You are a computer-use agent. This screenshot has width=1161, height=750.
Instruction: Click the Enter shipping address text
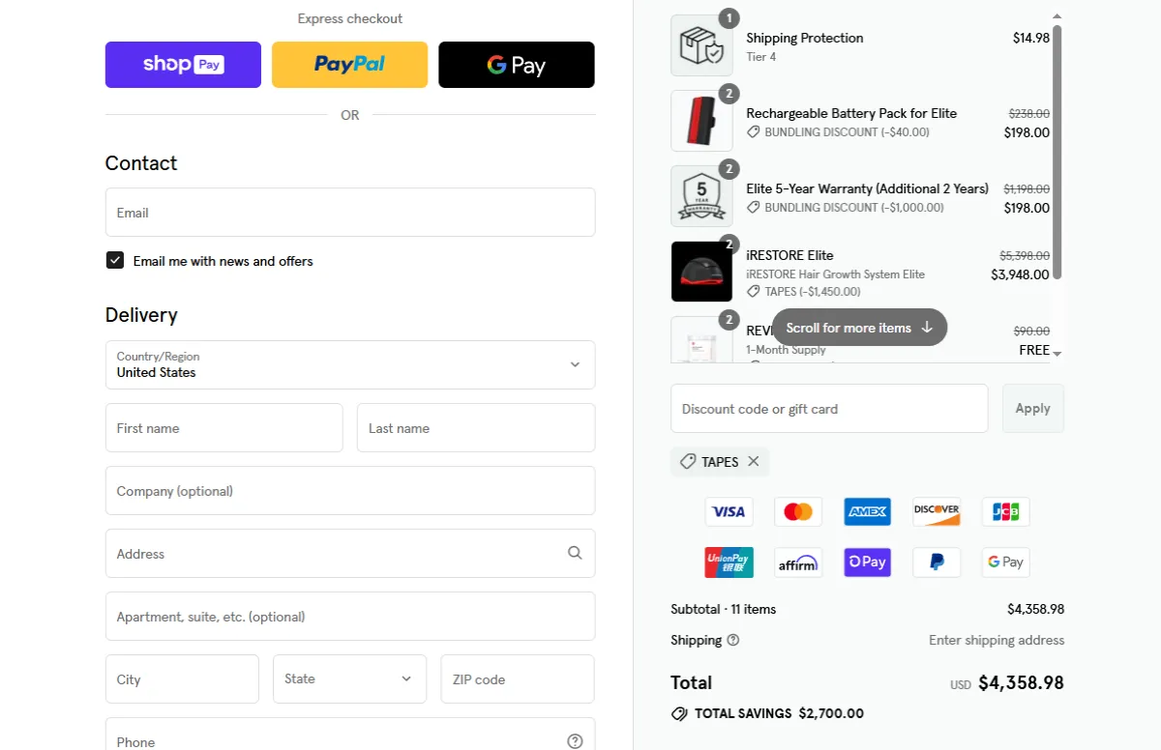coord(997,640)
